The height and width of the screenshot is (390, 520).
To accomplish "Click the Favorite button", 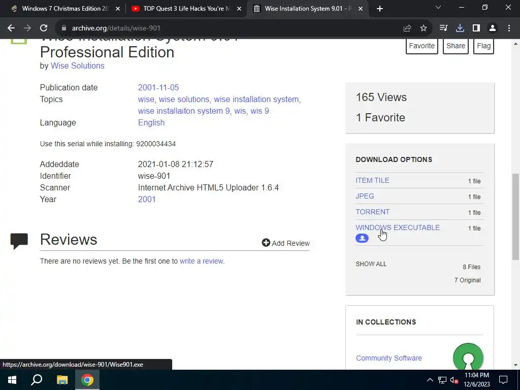I will pos(422,46).
